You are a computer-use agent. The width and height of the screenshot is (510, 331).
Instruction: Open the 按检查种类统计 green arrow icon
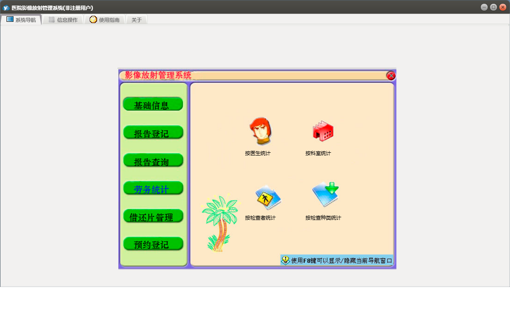pyautogui.click(x=325, y=195)
